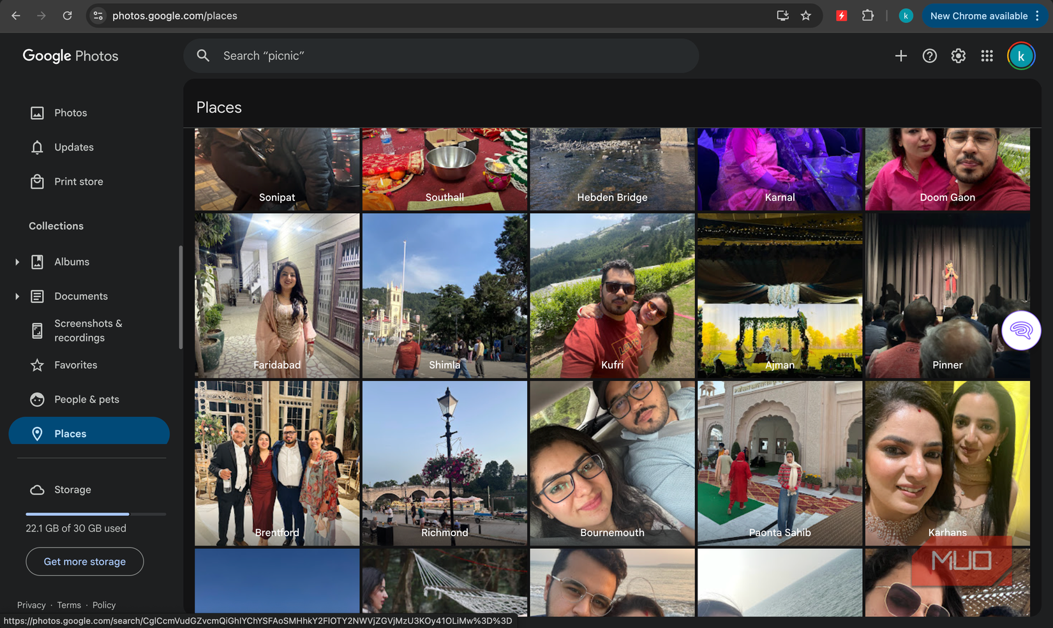Image resolution: width=1053 pixels, height=628 pixels.
Task: Open the Paonta Sahib place thumbnail
Action: coord(780,463)
